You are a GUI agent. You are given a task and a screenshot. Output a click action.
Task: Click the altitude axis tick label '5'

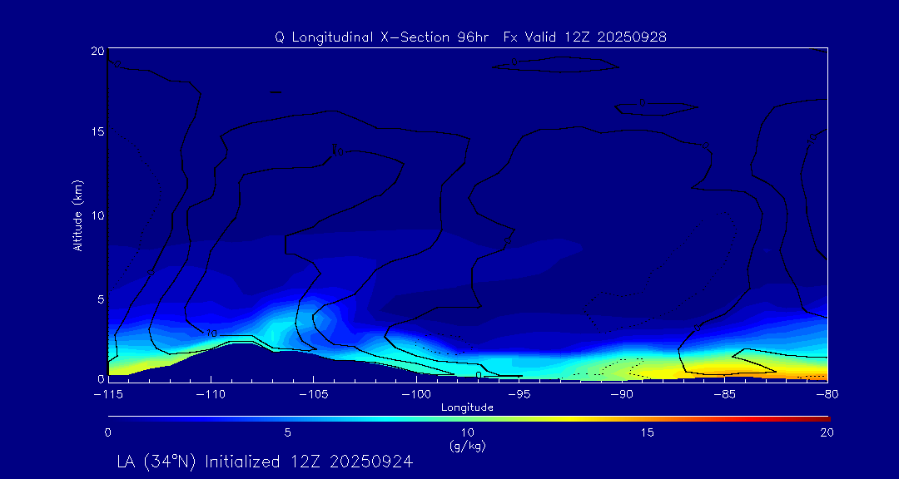[102, 299]
